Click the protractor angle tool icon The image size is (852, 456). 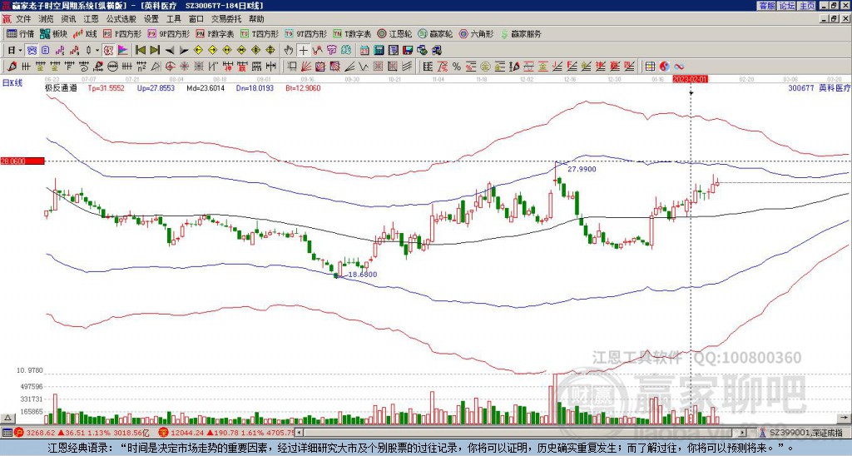tap(156, 67)
